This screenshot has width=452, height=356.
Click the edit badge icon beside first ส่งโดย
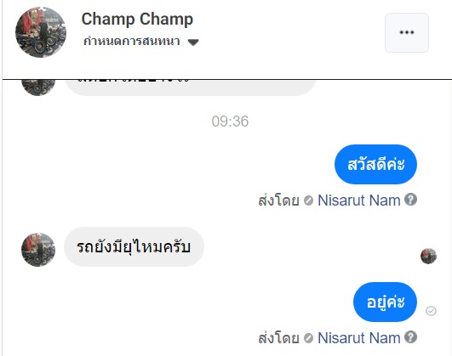pyautogui.click(x=308, y=201)
